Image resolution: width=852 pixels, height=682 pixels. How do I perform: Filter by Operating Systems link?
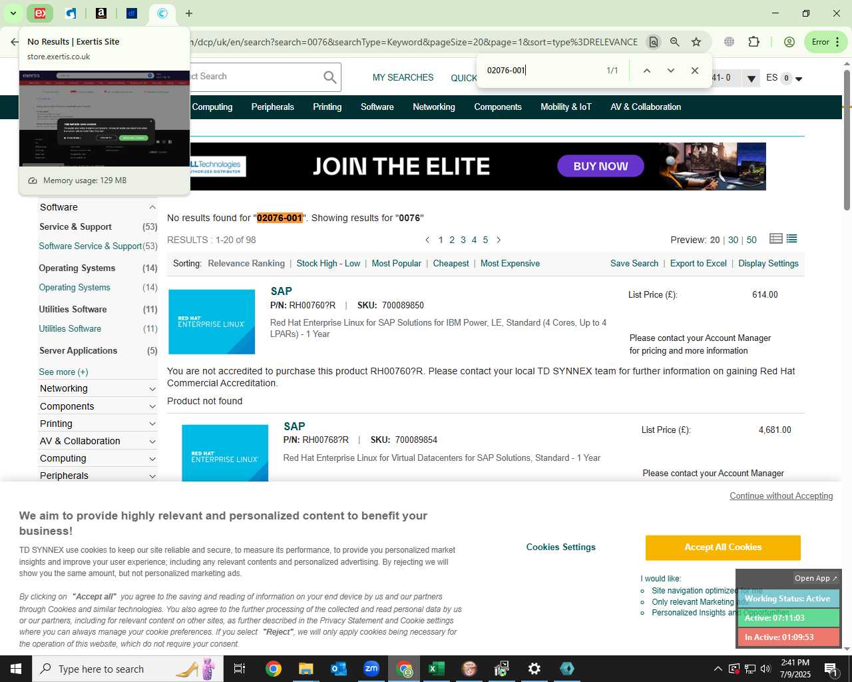click(75, 287)
